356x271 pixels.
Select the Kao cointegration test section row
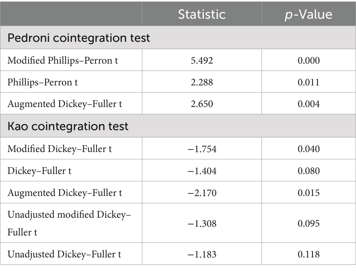(x=68, y=126)
